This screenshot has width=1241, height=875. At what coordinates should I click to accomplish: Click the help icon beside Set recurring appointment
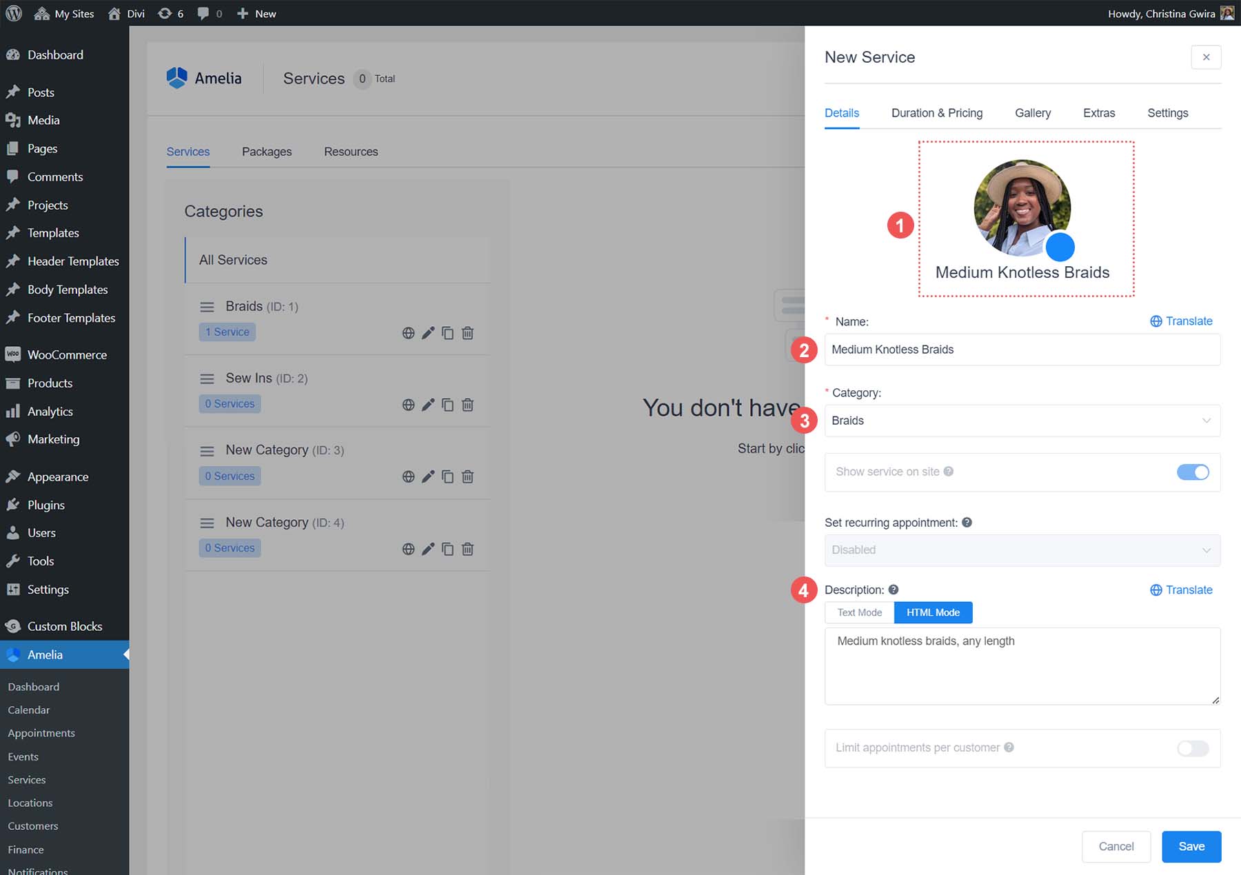click(x=967, y=523)
